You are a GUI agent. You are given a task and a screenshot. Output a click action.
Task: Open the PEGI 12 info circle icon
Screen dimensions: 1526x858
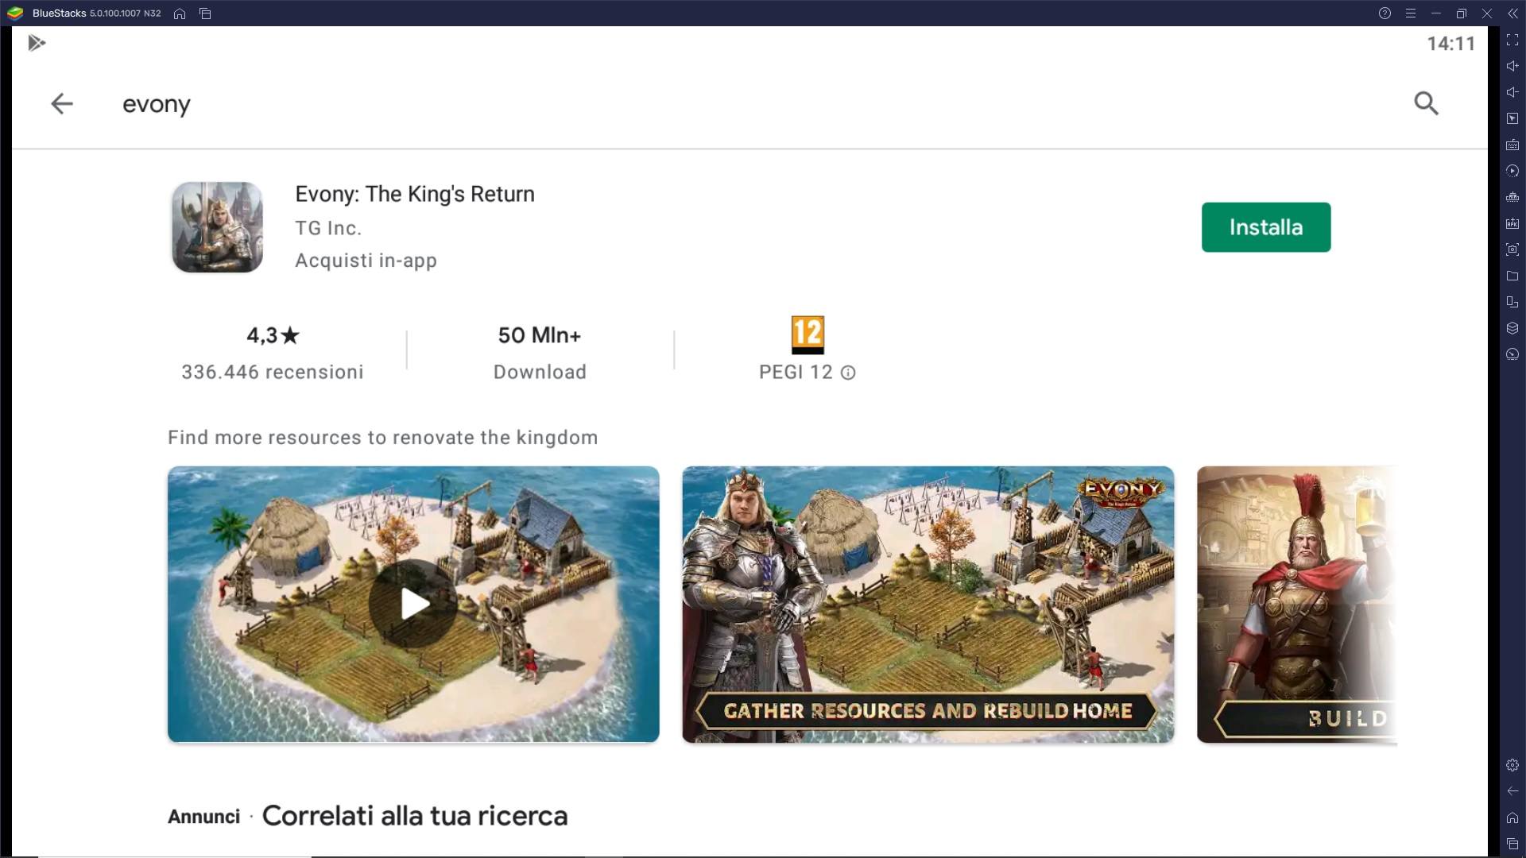(848, 373)
